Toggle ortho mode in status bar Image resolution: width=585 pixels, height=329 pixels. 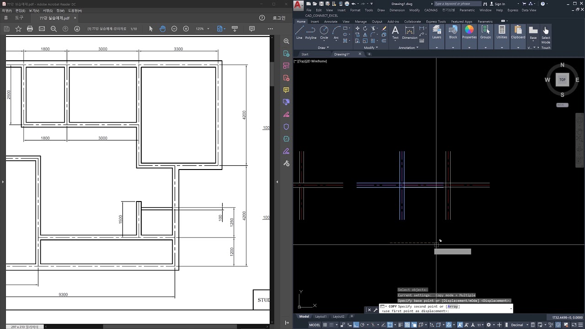tap(356, 324)
